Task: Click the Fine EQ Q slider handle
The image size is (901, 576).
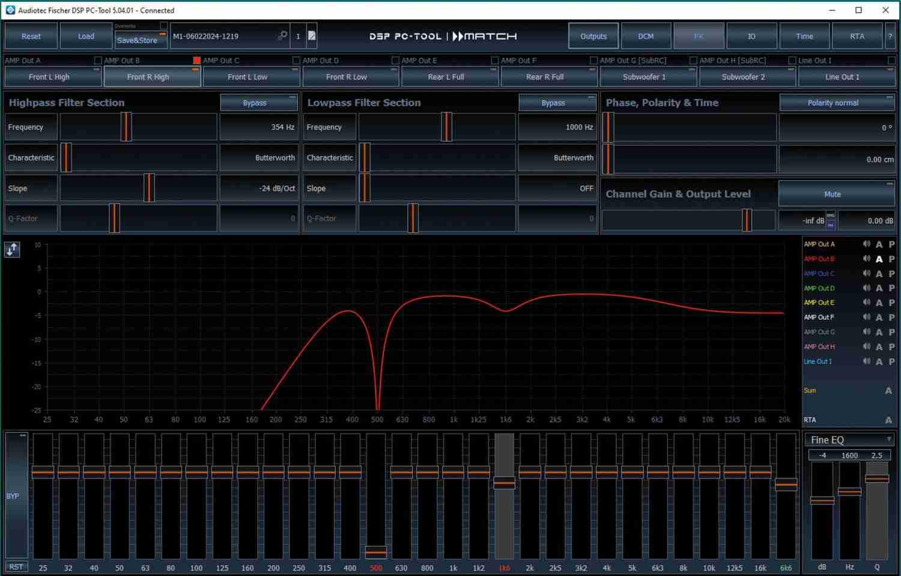Action: (x=877, y=479)
